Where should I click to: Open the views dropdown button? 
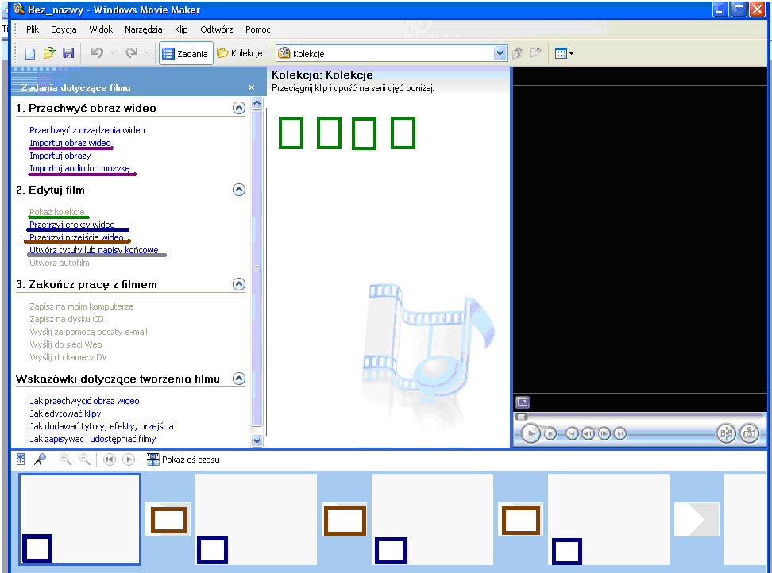click(564, 53)
